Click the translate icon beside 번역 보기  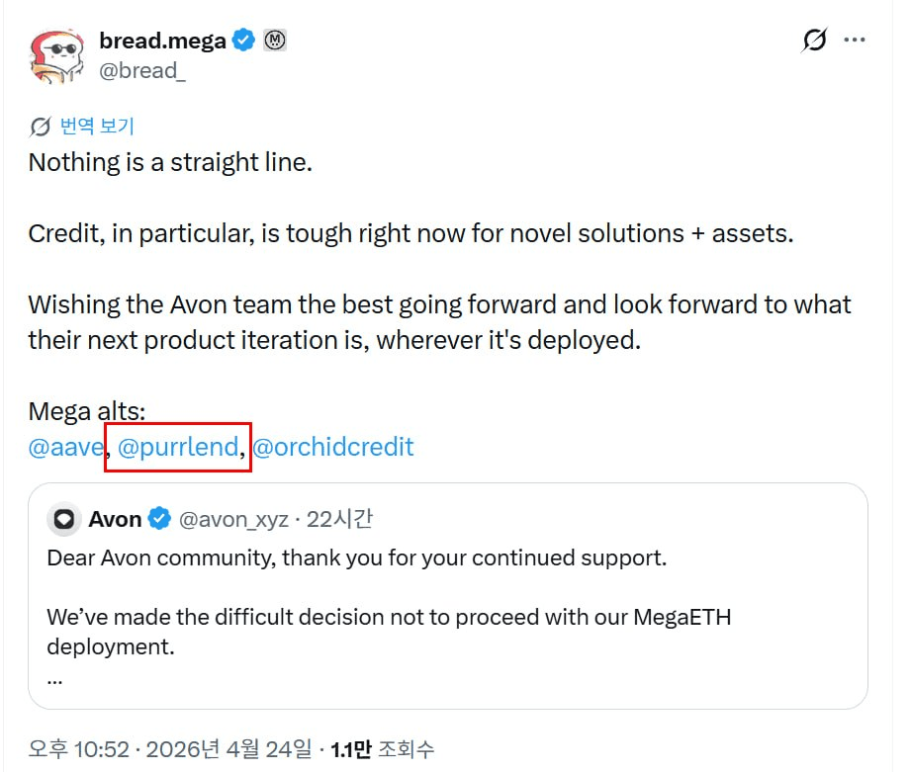click(41, 127)
